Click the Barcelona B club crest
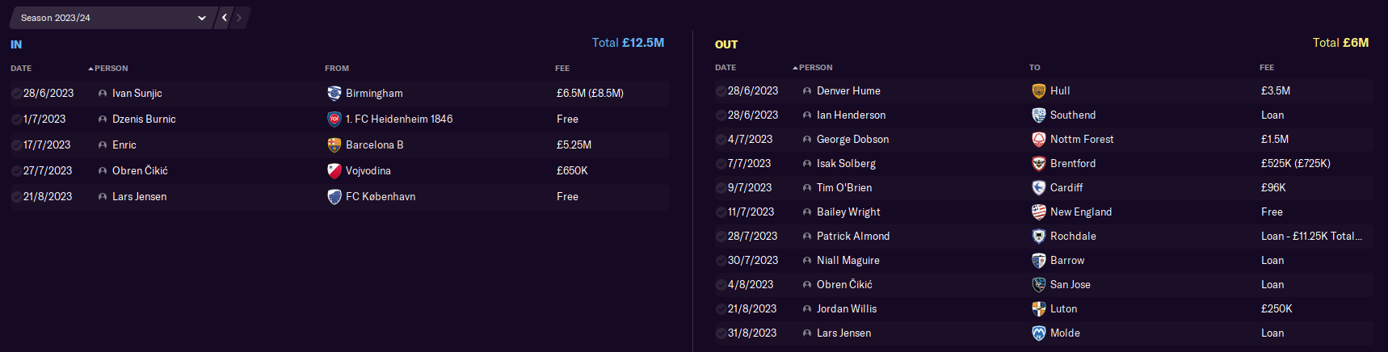Screen dimensions: 1388x352 334,145
